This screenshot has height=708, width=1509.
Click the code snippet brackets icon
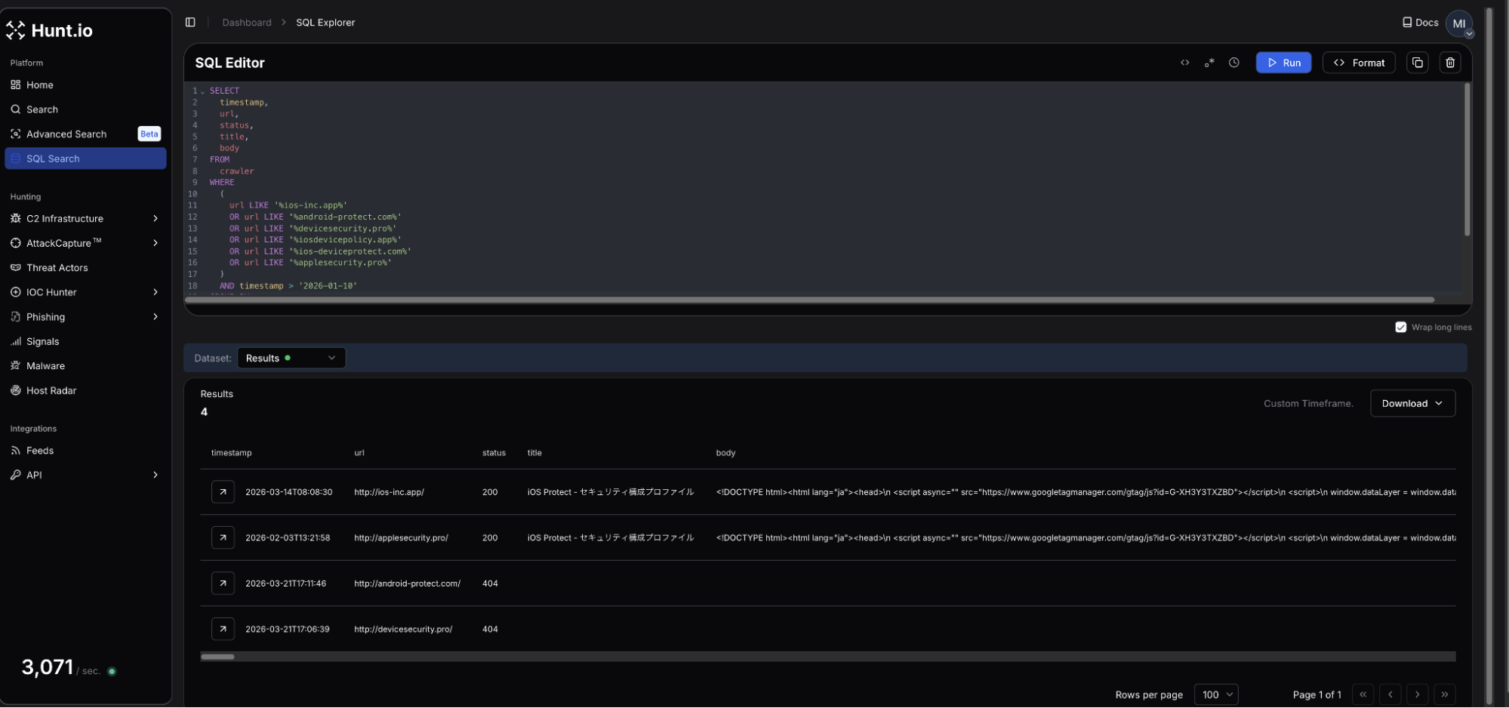pyautogui.click(x=1184, y=63)
